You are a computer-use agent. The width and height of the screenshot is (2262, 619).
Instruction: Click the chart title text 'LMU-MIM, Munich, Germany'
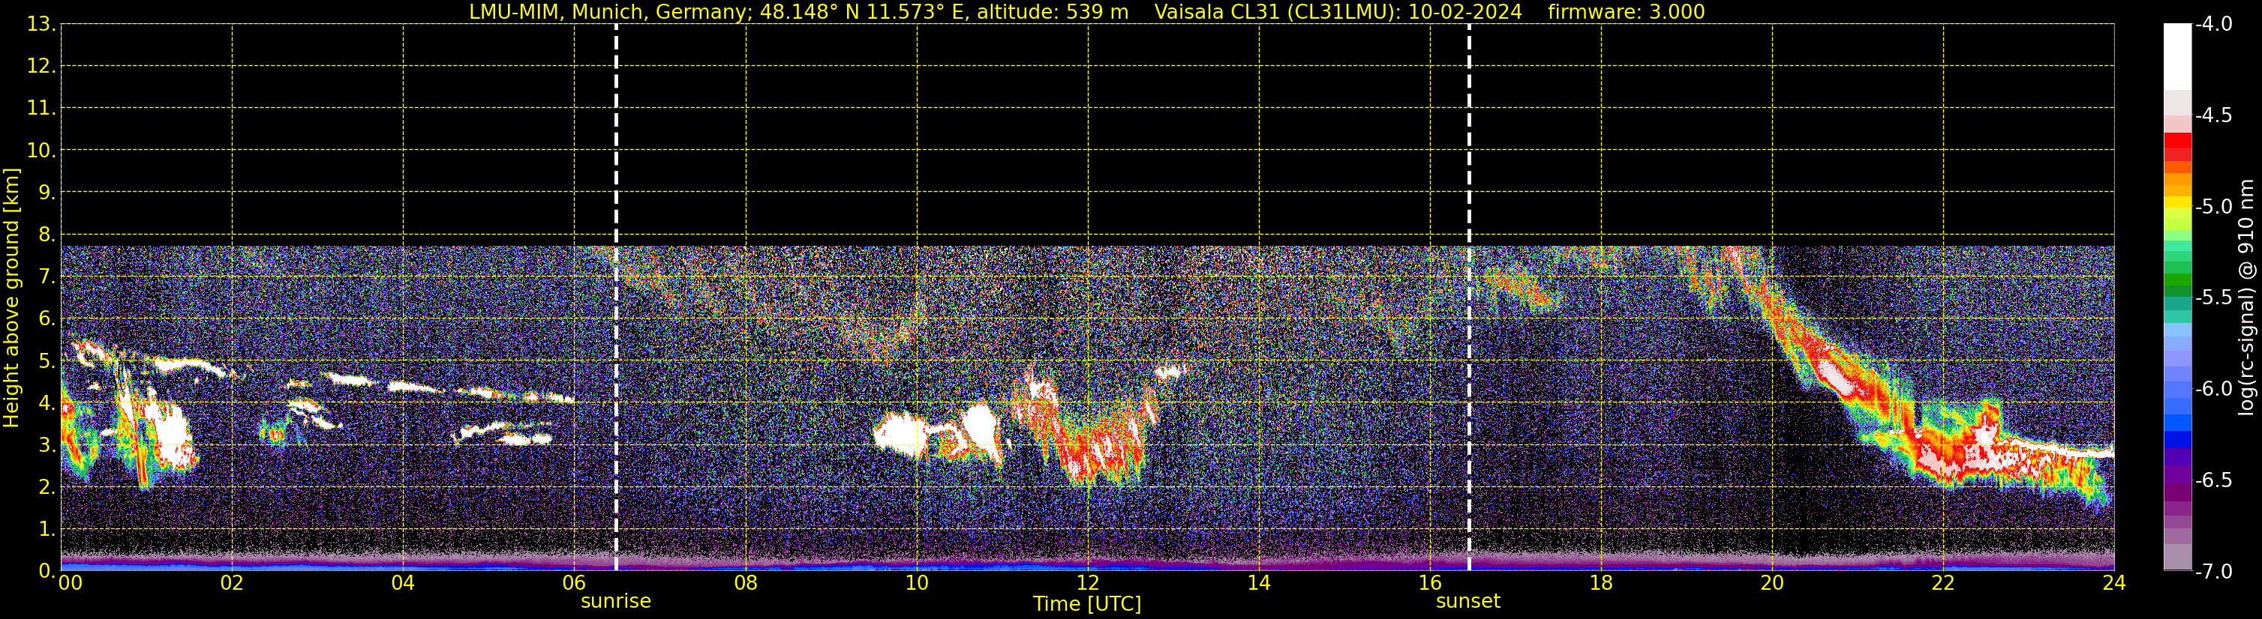coord(610,11)
